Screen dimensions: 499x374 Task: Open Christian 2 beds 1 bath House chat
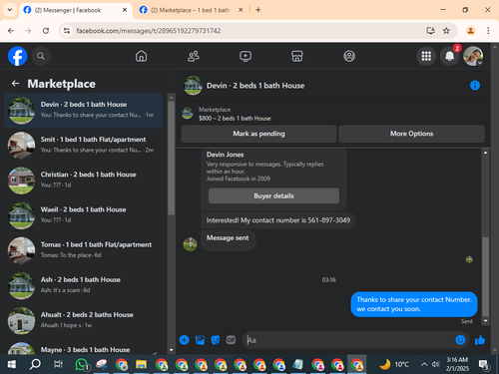(x=84, y=181)
